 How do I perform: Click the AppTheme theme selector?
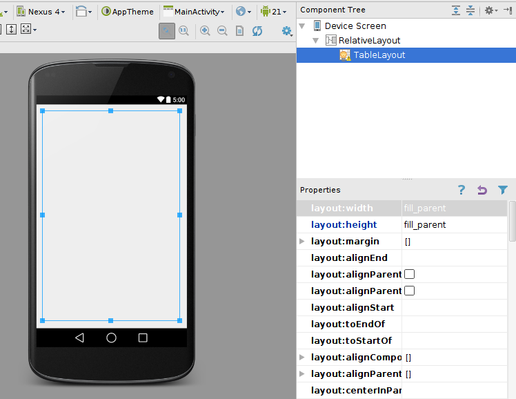click(128, 12)
